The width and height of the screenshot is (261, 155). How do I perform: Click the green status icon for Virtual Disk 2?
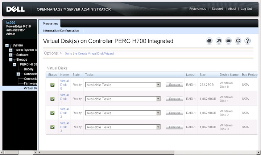point(52,113)
